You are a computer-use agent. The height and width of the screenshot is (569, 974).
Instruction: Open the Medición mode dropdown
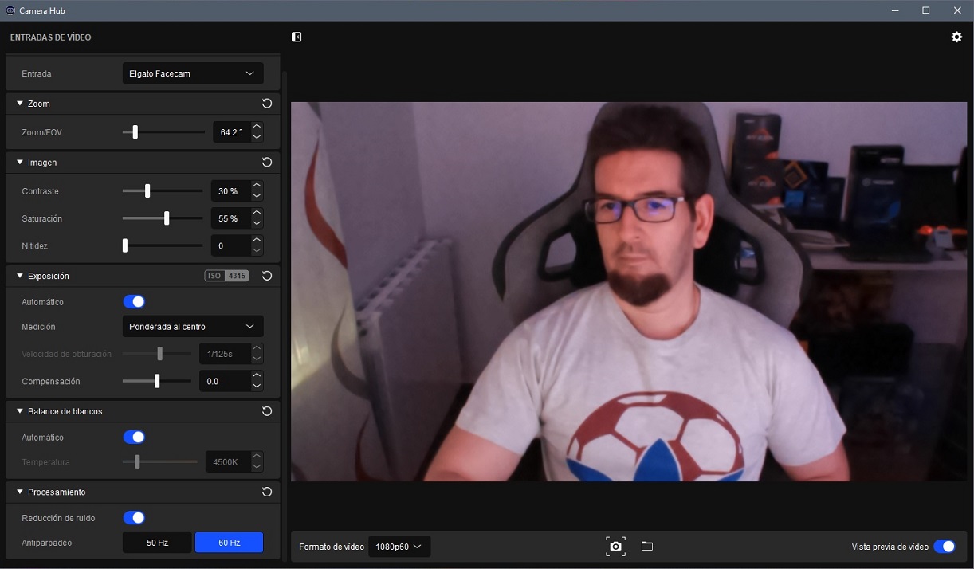click(193, 327)
